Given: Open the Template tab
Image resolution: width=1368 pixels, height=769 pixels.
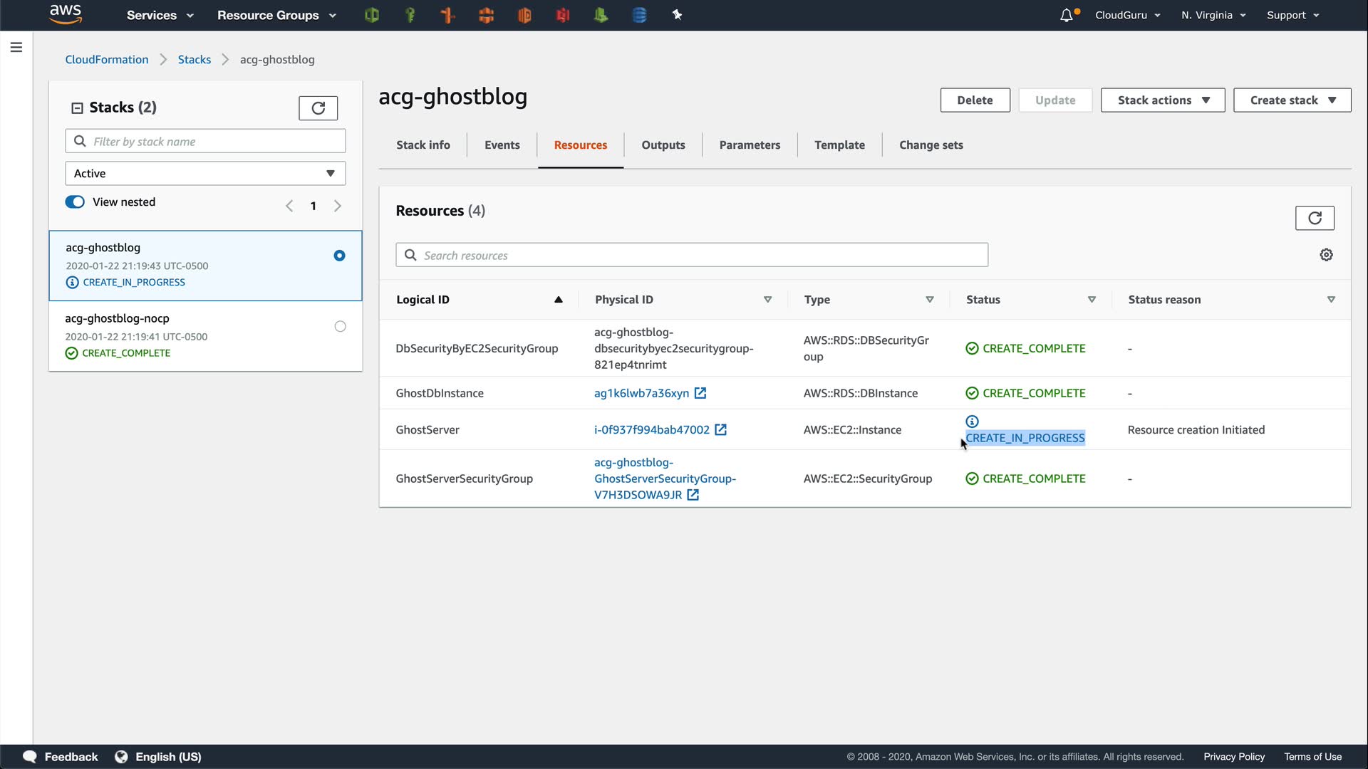Looking at the screenshot, I should tap(839, 145).
